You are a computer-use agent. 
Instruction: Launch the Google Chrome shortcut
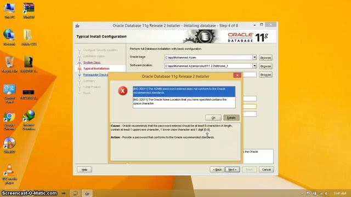9,121
